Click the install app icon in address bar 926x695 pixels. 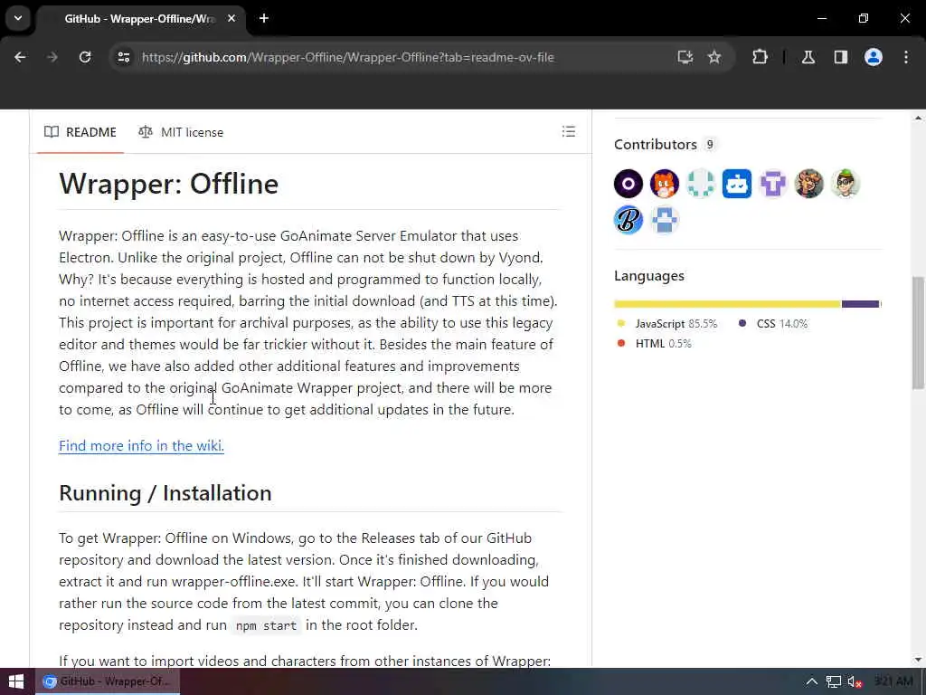(685, 57)
